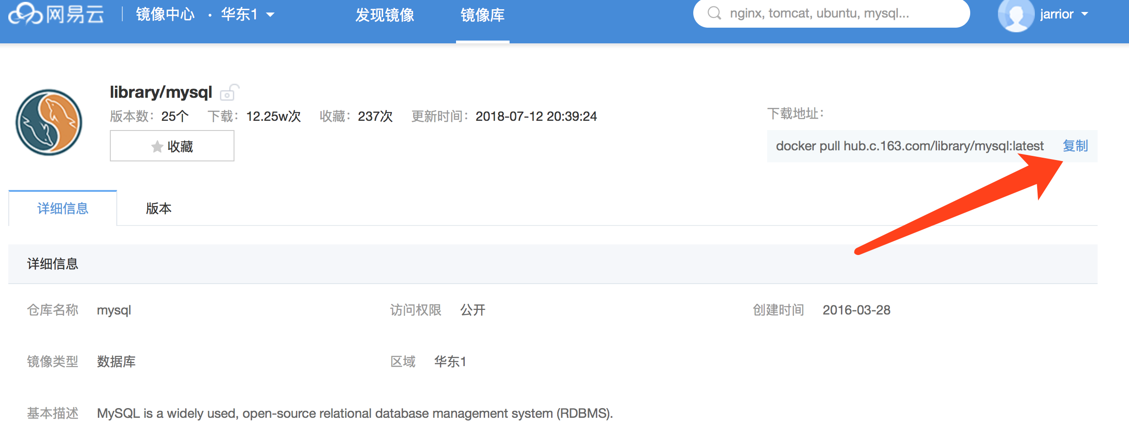Click the 下载地址 label
This screenshot has width=1129, height=439.
[795, 113]
